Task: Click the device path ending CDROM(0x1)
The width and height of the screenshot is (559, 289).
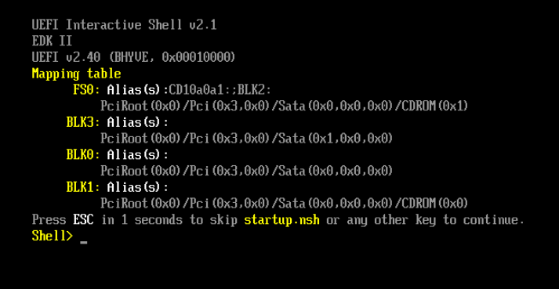Action: [284, 107]
